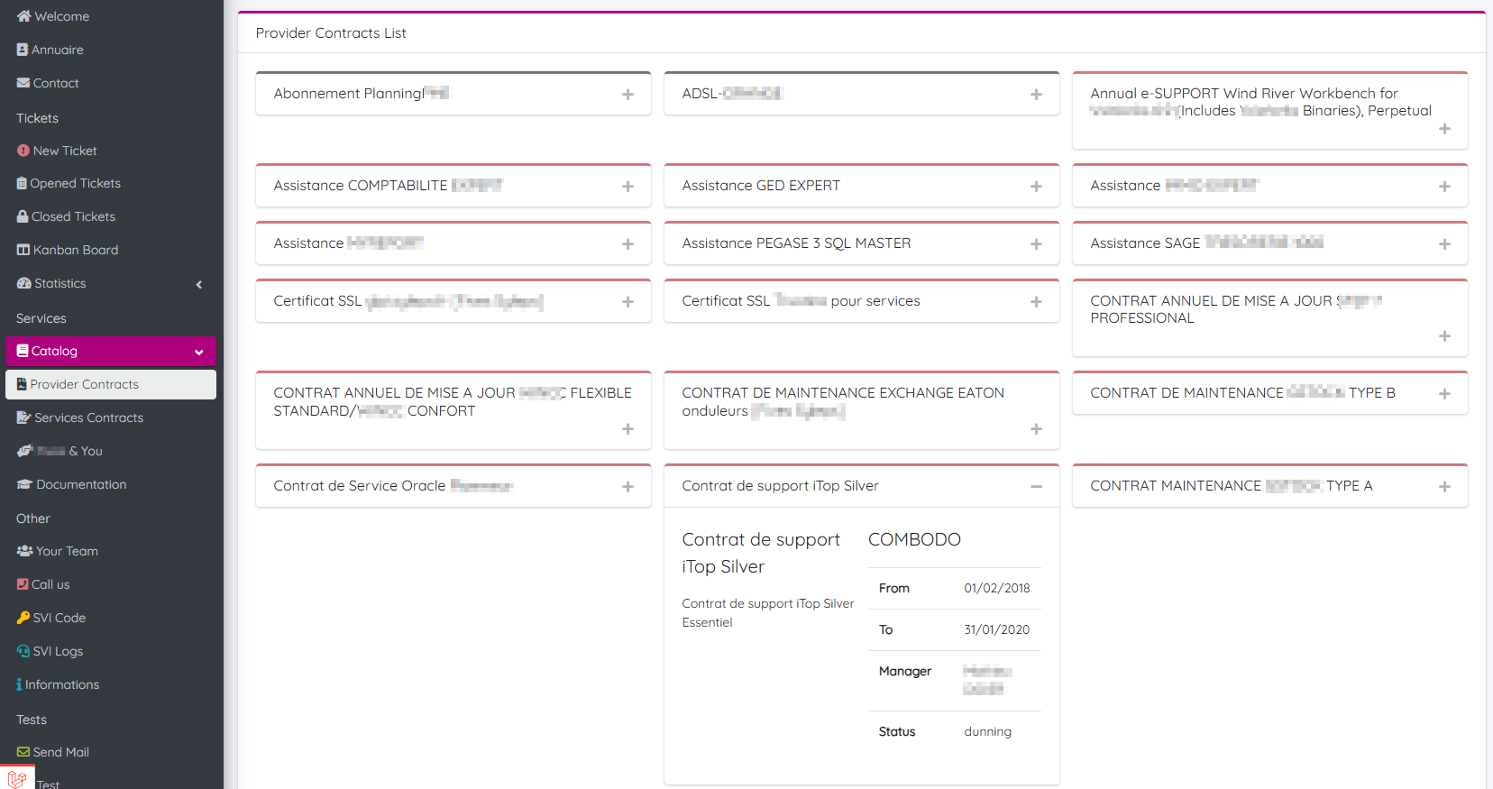
Task: Open the Documentation page
Action: click(81, 484)
